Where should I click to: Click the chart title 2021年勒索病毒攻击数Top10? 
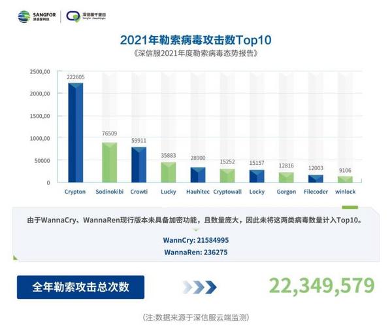tap(196, 40)
